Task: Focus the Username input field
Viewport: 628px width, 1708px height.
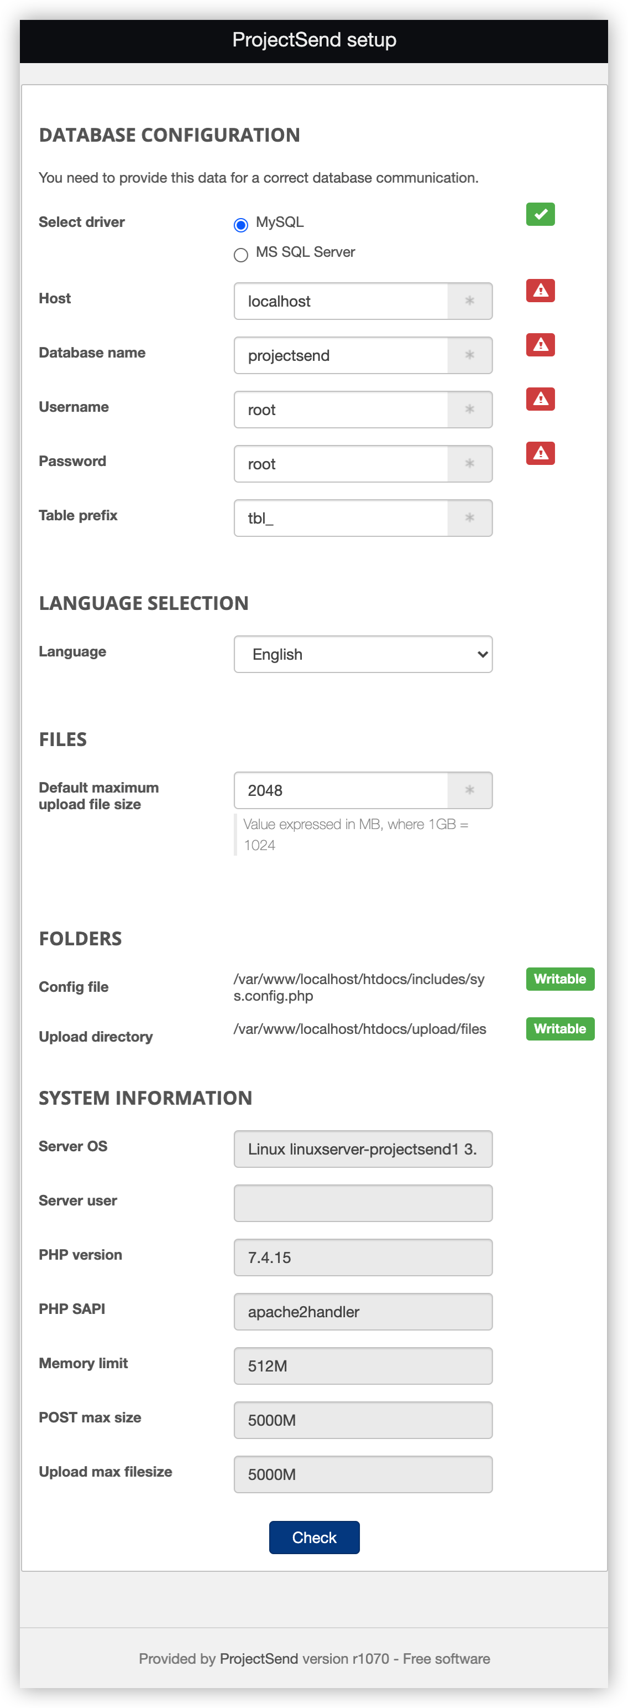Action: coord(341,410)
